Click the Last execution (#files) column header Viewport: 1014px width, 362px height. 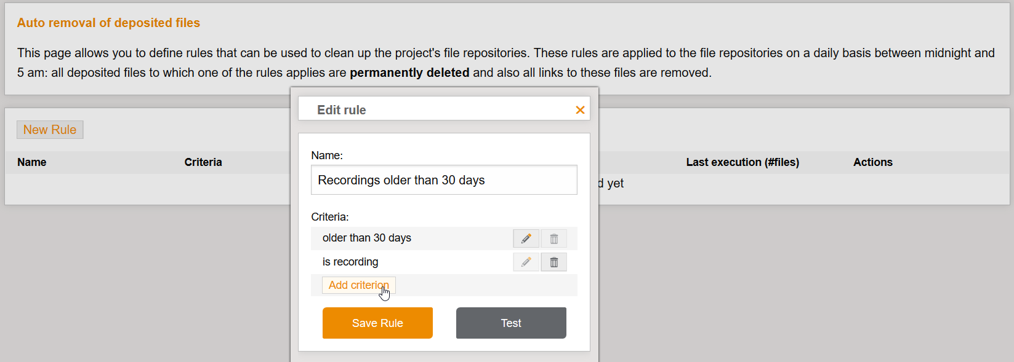742,162
